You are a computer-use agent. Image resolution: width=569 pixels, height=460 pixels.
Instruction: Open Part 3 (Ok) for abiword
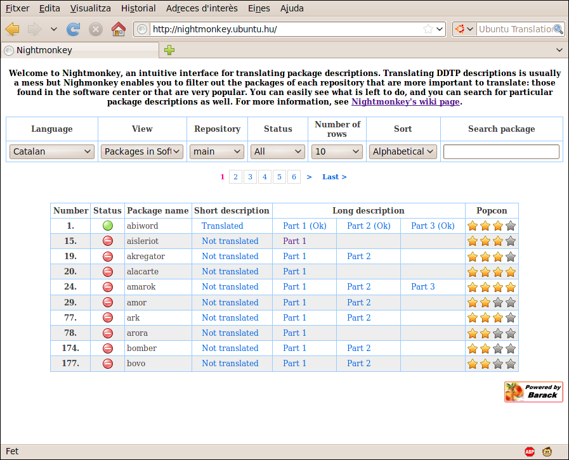tap(433, 226)
